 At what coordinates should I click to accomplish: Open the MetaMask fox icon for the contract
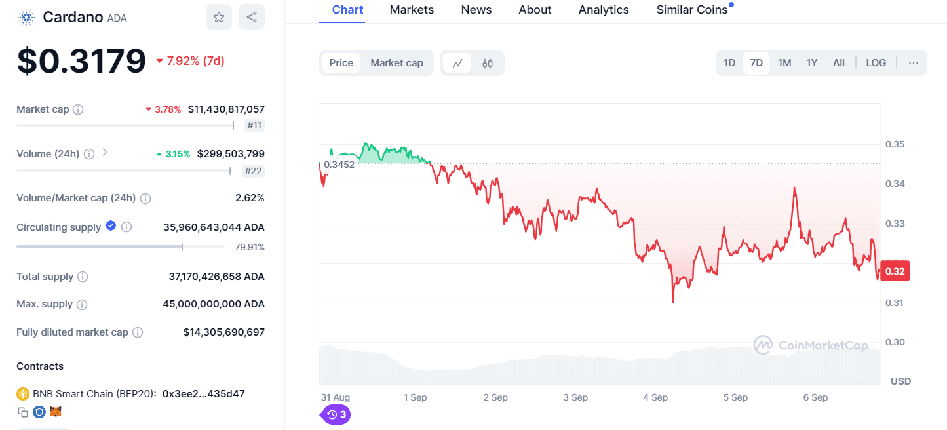(x=56, y=412)
